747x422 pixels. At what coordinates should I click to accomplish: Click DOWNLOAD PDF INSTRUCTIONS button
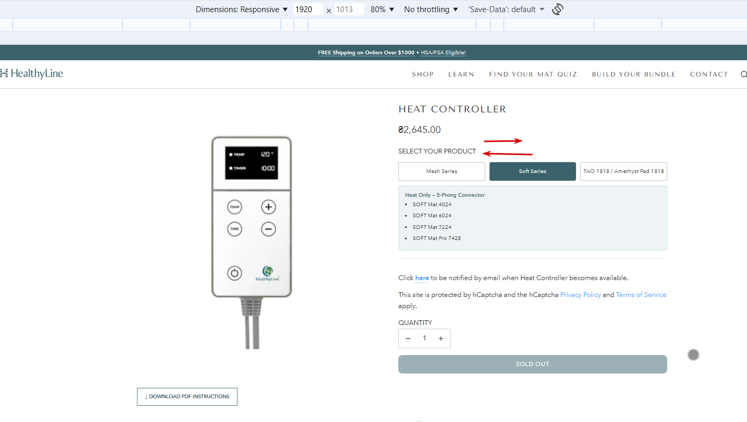(187, 397)
